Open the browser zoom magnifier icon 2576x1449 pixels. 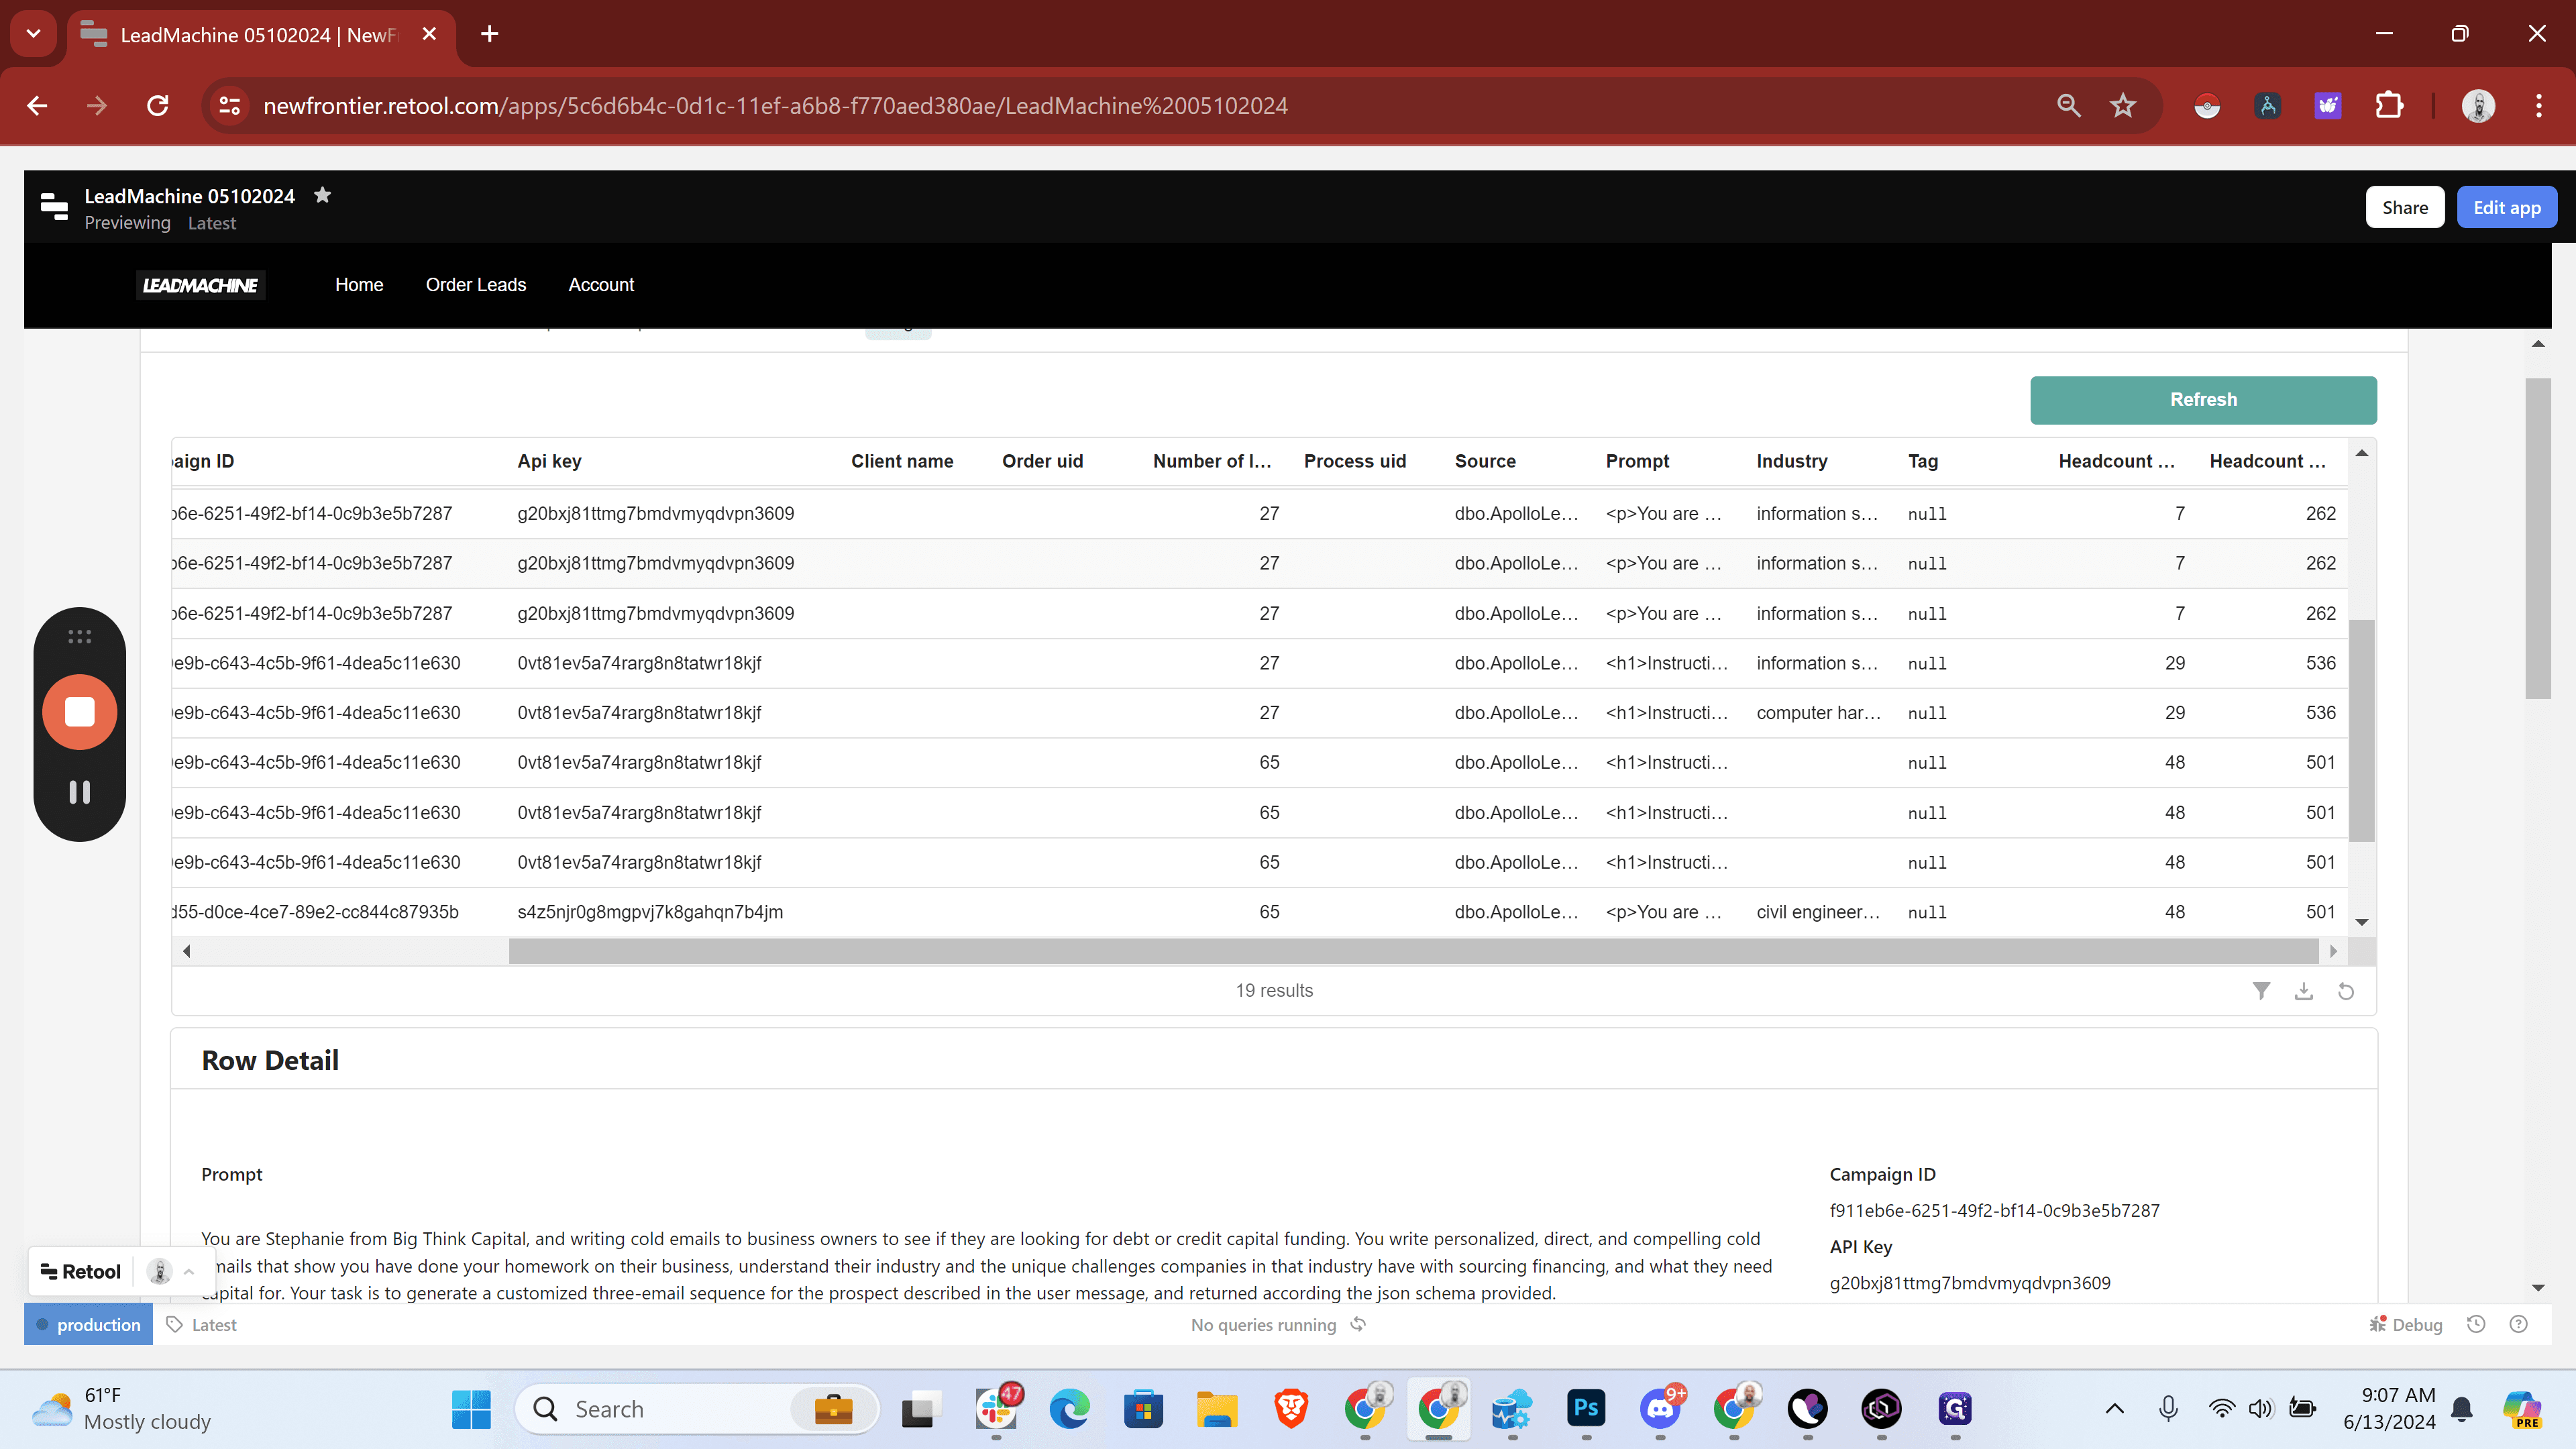pos(2069,106)
